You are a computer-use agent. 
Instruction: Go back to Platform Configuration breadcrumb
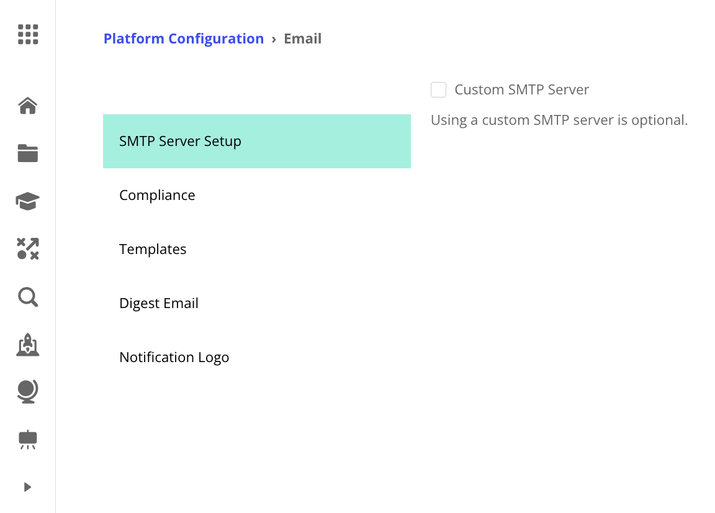pyautogui.click(x=184, y=39)
